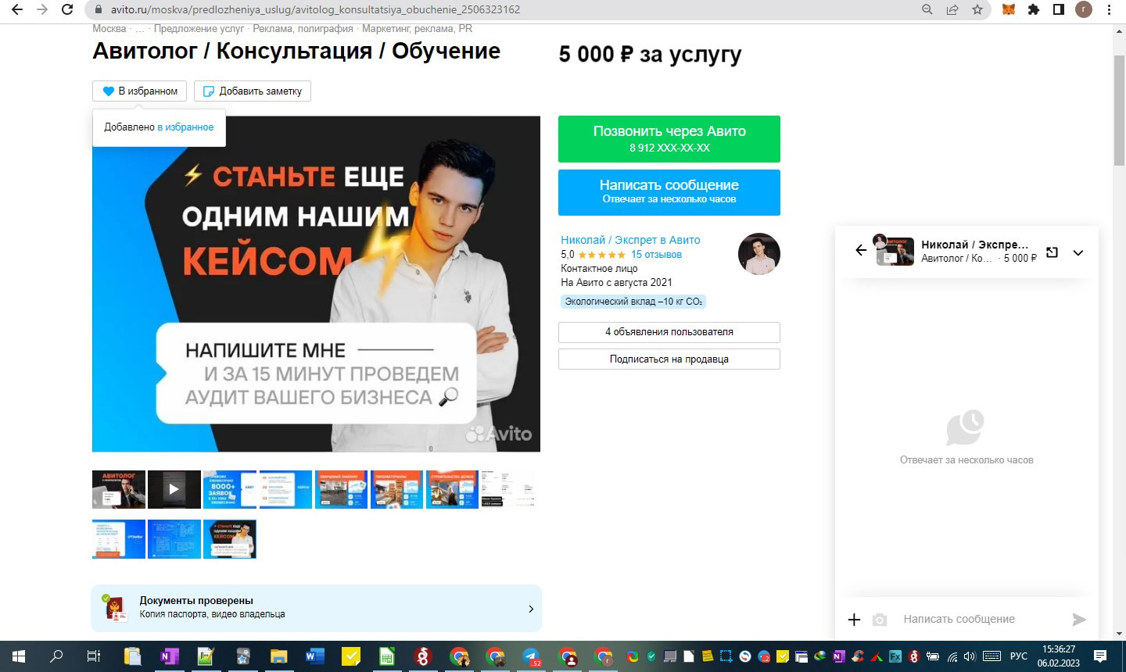Image resolution: width=1126 pixels, height=672 pixels.
Task: Click the Реклама, полиграфия breadcrumb
Action: coord(303,29)
